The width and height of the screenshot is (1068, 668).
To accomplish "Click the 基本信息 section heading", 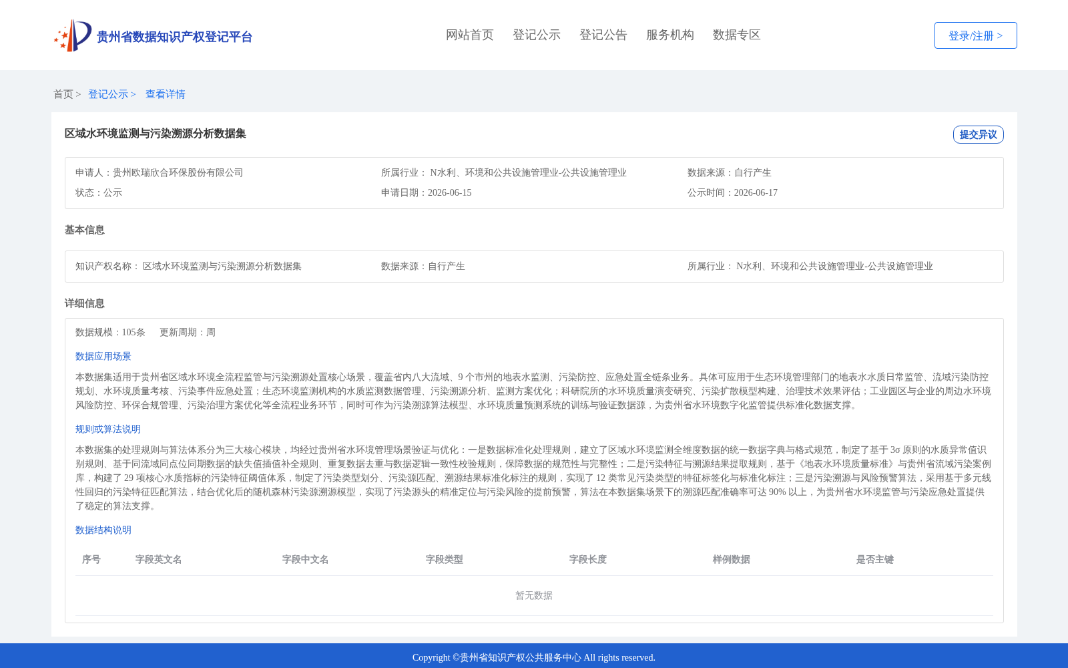I will coord(85,230).
